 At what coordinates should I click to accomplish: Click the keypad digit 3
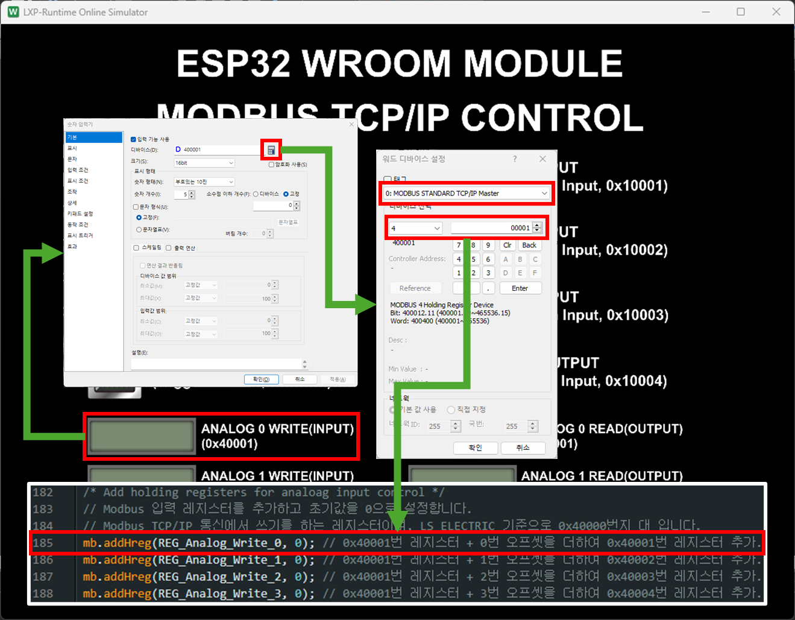pos(488,273)
